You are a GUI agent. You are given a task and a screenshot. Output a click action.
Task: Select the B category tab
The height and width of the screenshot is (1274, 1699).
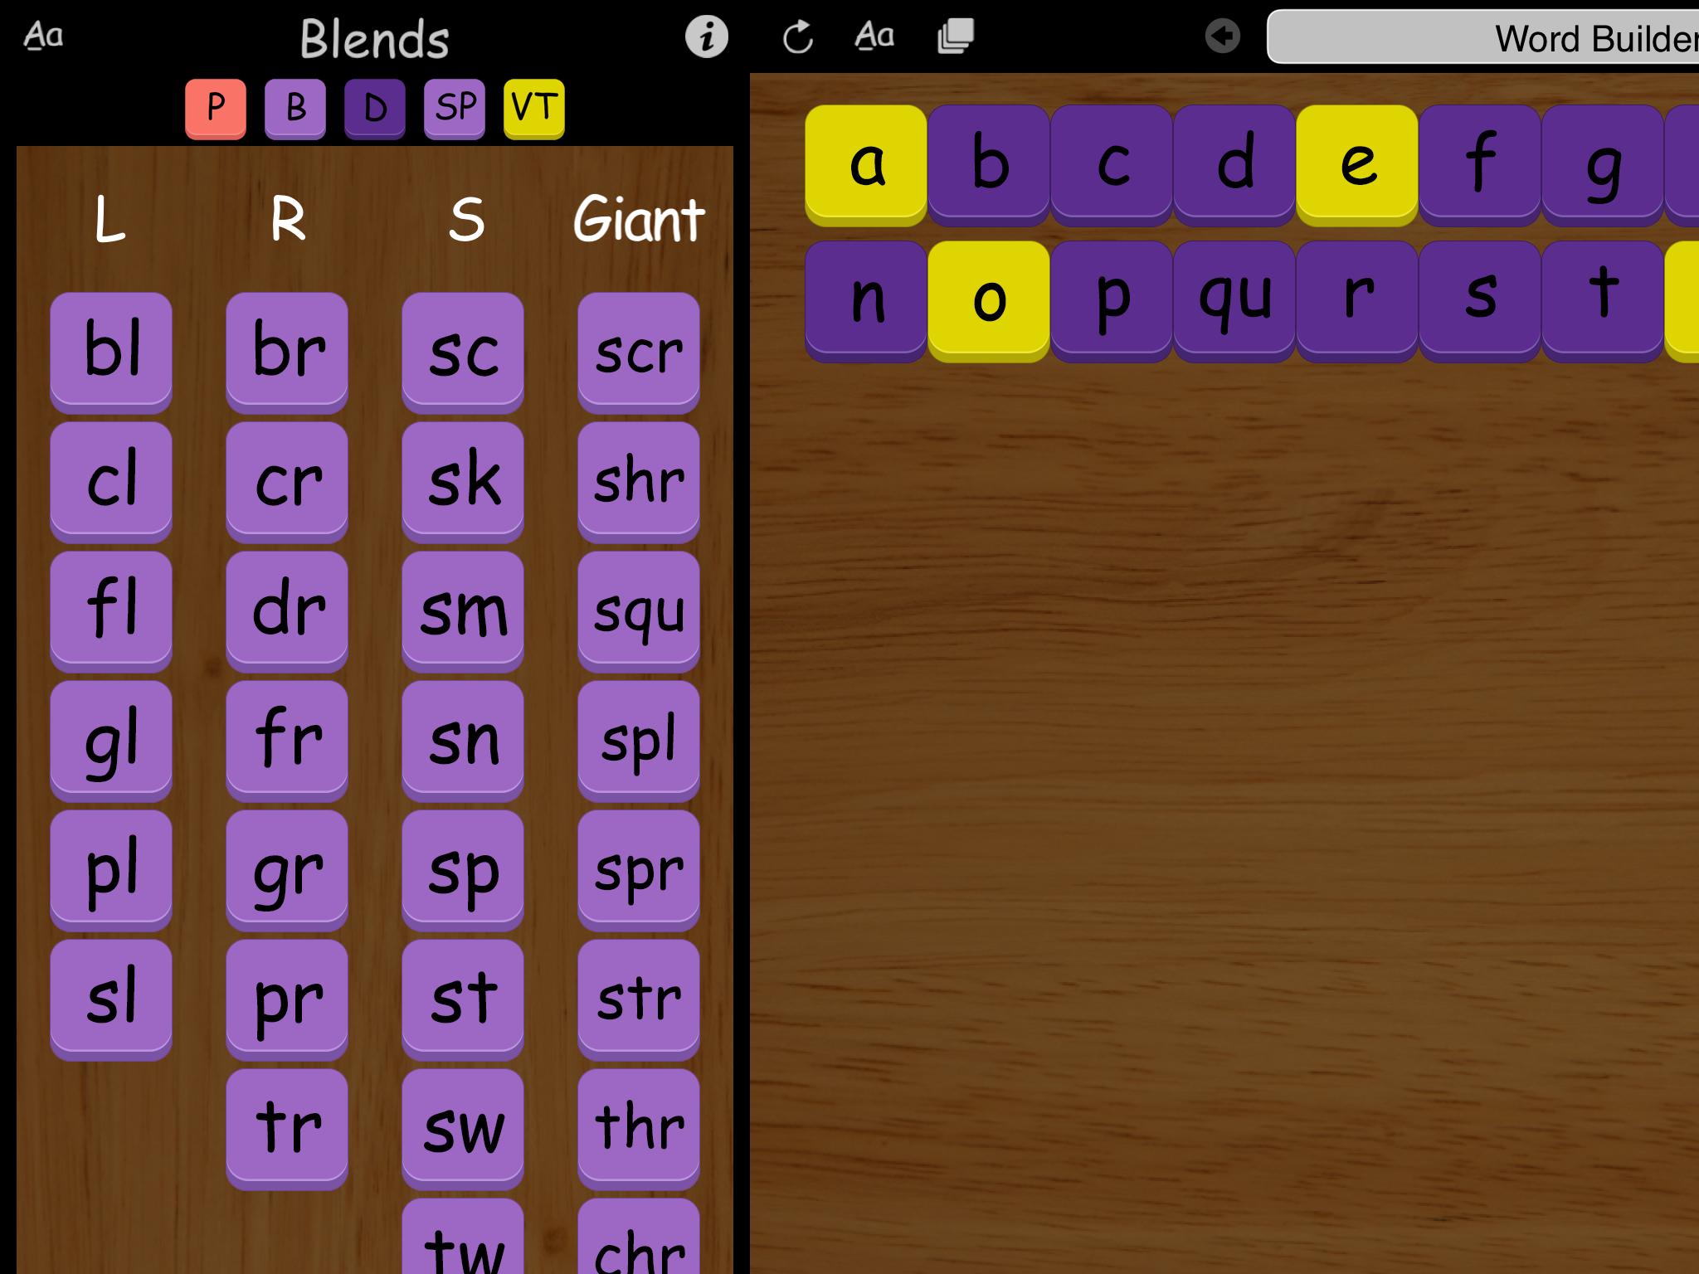coord(295,108)
